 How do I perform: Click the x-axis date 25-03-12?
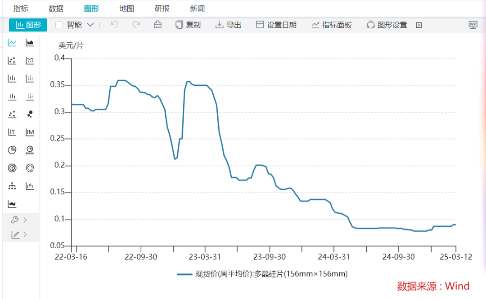pyautogui.click(x=456, y=257)
